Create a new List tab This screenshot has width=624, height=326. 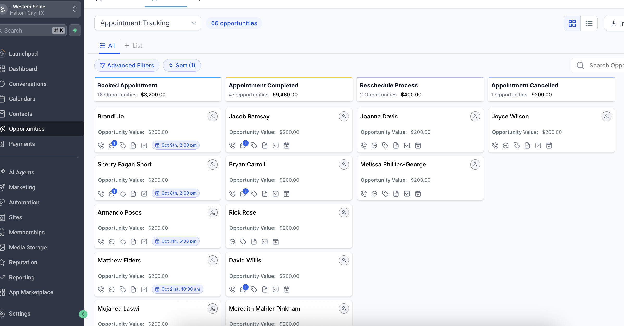pos(133,46)
